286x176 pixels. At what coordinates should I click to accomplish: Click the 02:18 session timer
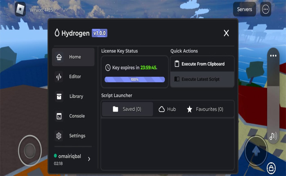[58, 163]
